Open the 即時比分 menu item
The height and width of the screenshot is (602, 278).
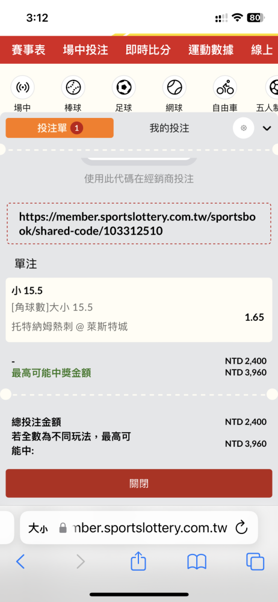pyautogui.click(x=148, y=50)
